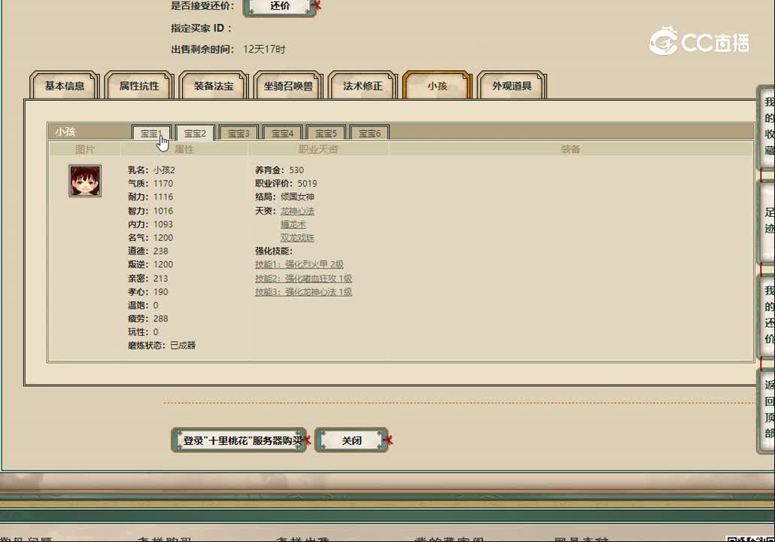Click the 关闭 button

click(351, 440)
